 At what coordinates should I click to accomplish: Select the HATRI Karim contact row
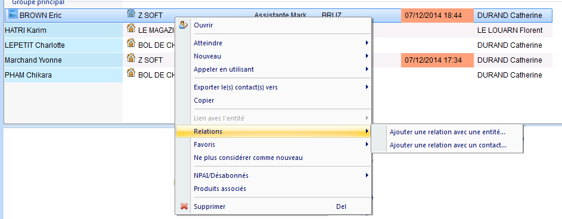tap(63, 30)
